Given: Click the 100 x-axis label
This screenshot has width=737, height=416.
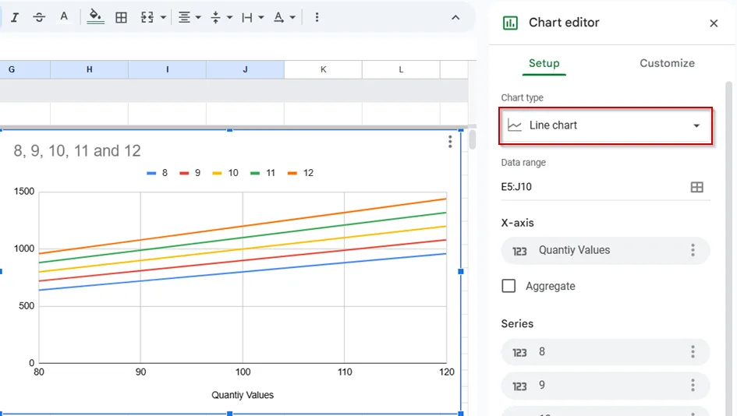Looking at the screenshot, I should pyautogui.click(x=243, y=372).
